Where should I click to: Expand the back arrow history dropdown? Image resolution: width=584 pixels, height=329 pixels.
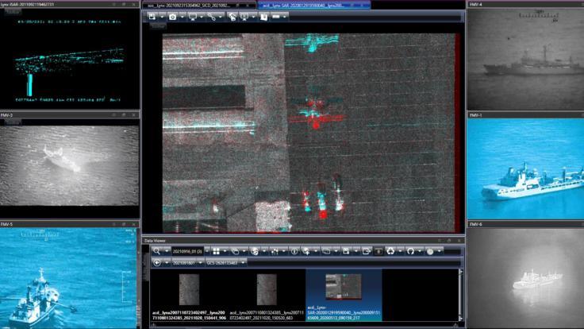pos(167,262)
